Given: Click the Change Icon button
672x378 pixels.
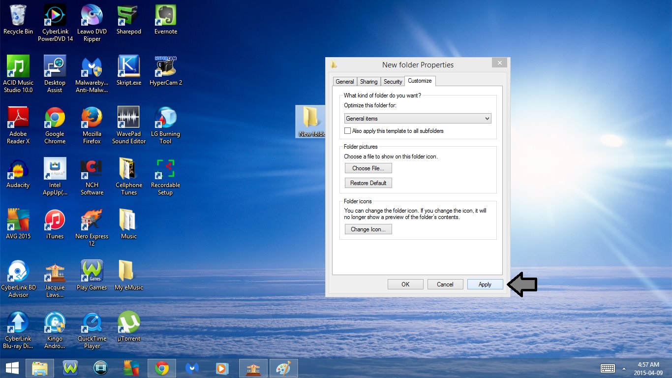Looking at the screenshot, I should click(368, 229).
